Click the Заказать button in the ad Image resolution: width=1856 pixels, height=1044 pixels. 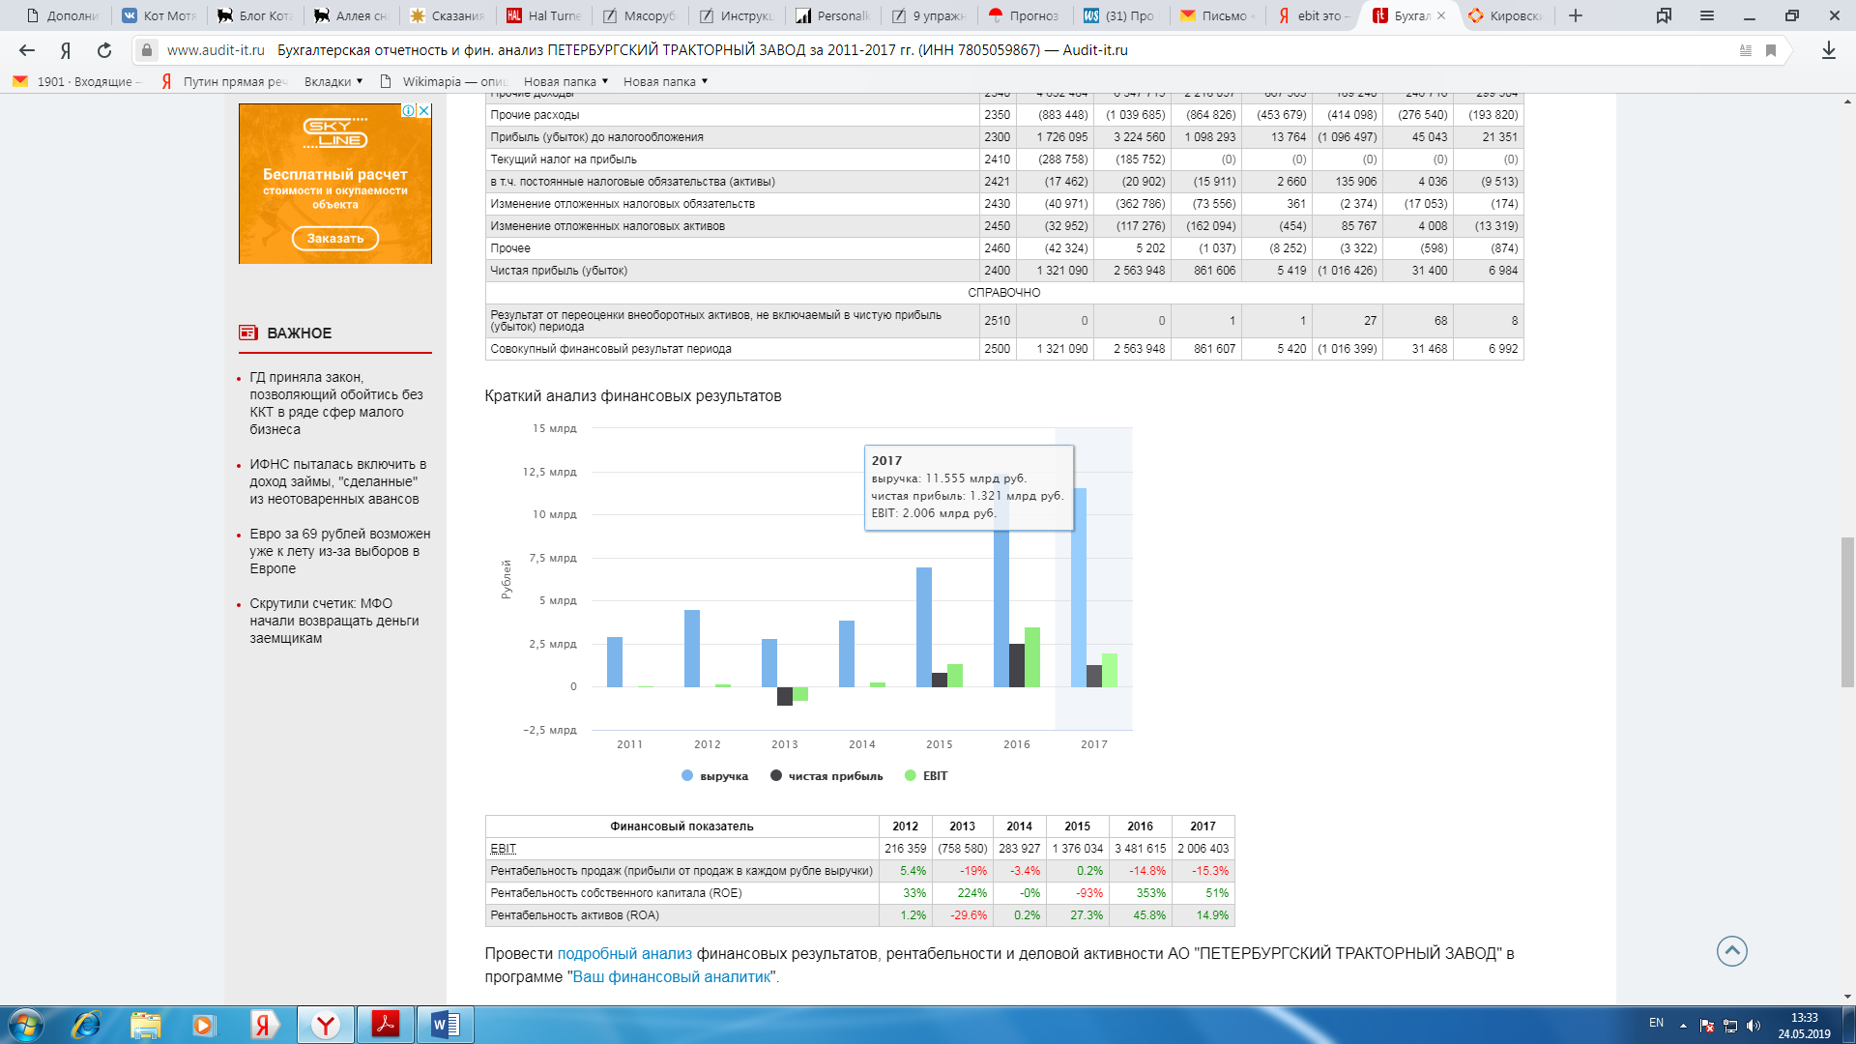(335, 238)
